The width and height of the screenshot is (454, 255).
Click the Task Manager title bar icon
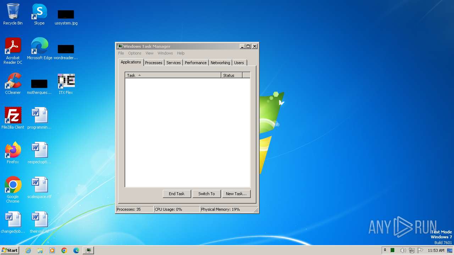click(120, 46)
